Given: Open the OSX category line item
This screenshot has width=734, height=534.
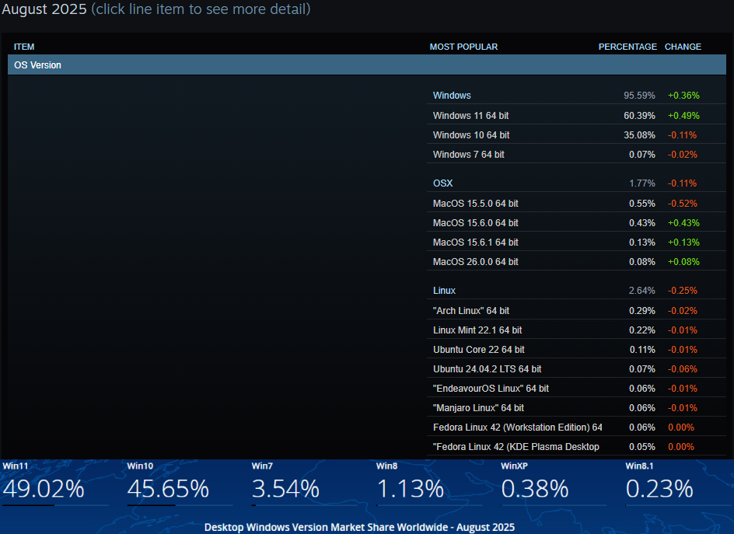Looking at the screenshot, I should pos(576,183).
